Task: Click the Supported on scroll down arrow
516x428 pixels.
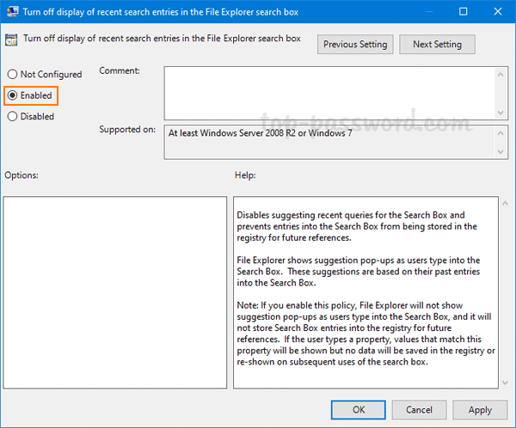Action: click(x=500, y=153)
